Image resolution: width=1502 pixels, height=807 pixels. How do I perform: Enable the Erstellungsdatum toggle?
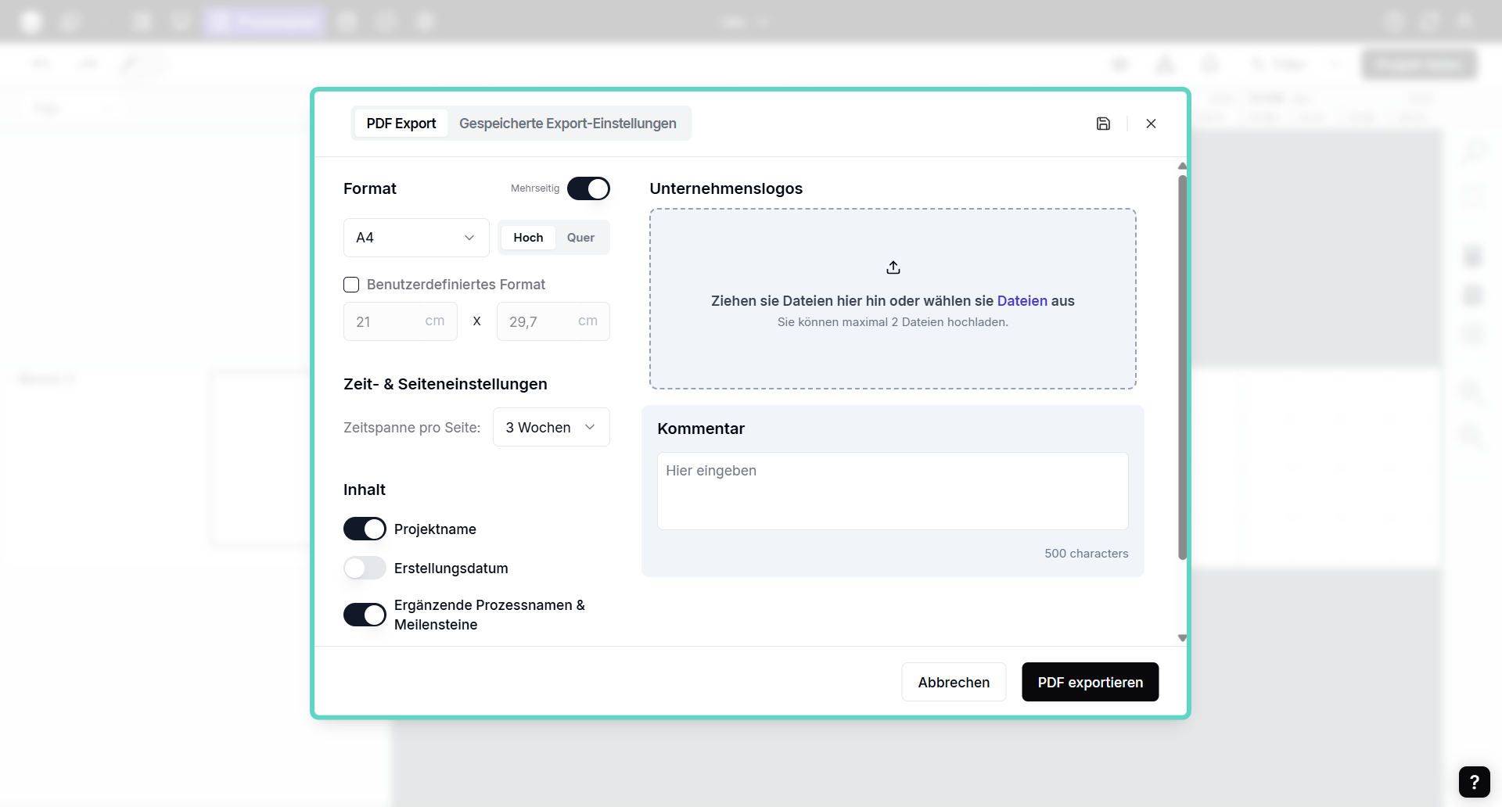tap(365, 568)
